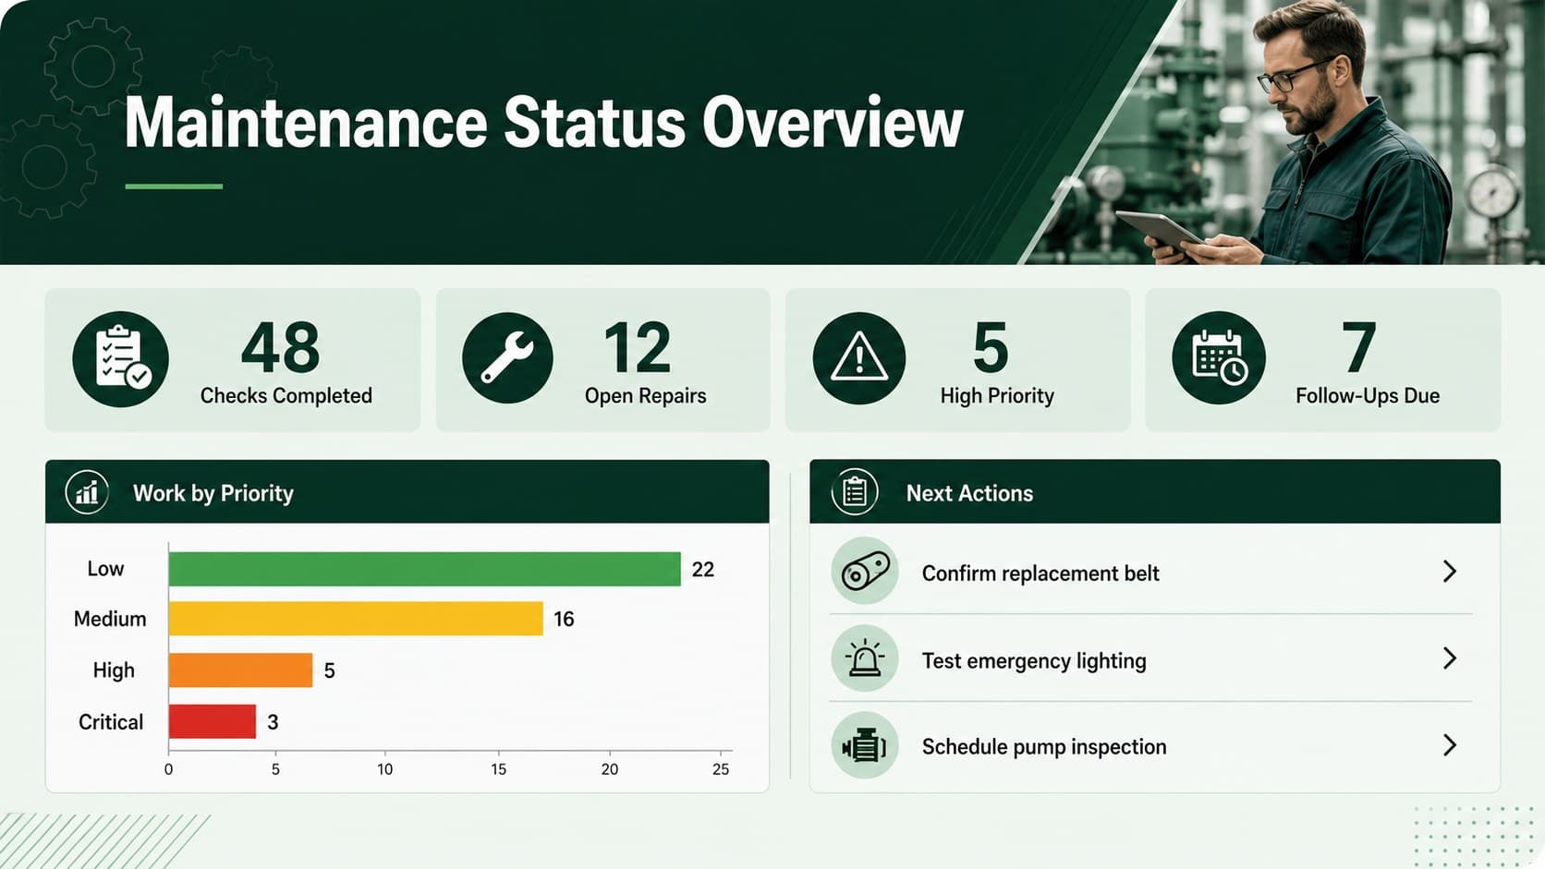Click the 7 Follow-Ups Due number
The image size is (1545, 869).
point(1359,348)
